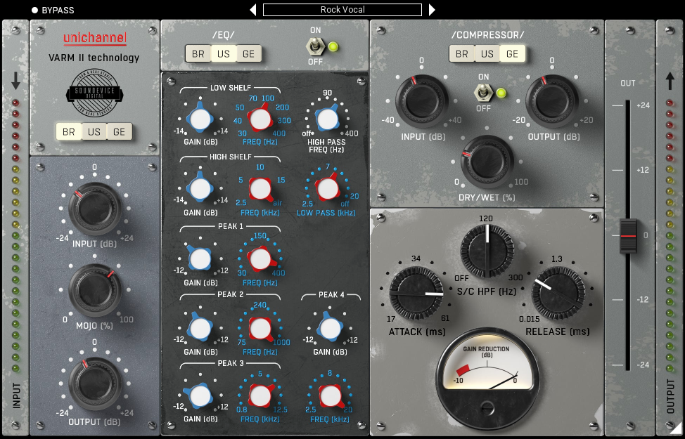685x439 pixels.
Task: Click the High Pass Freq knob
Action: (326, 119)
